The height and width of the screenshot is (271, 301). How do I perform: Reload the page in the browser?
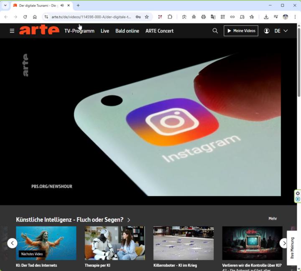[25, 17]
